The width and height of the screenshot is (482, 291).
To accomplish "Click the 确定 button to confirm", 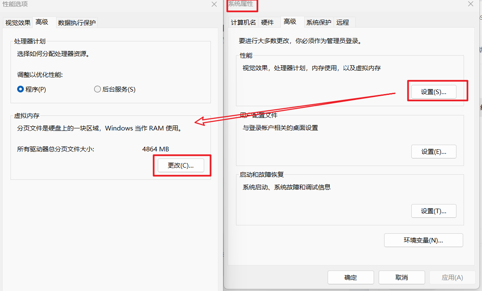I will tap(351, 277).
